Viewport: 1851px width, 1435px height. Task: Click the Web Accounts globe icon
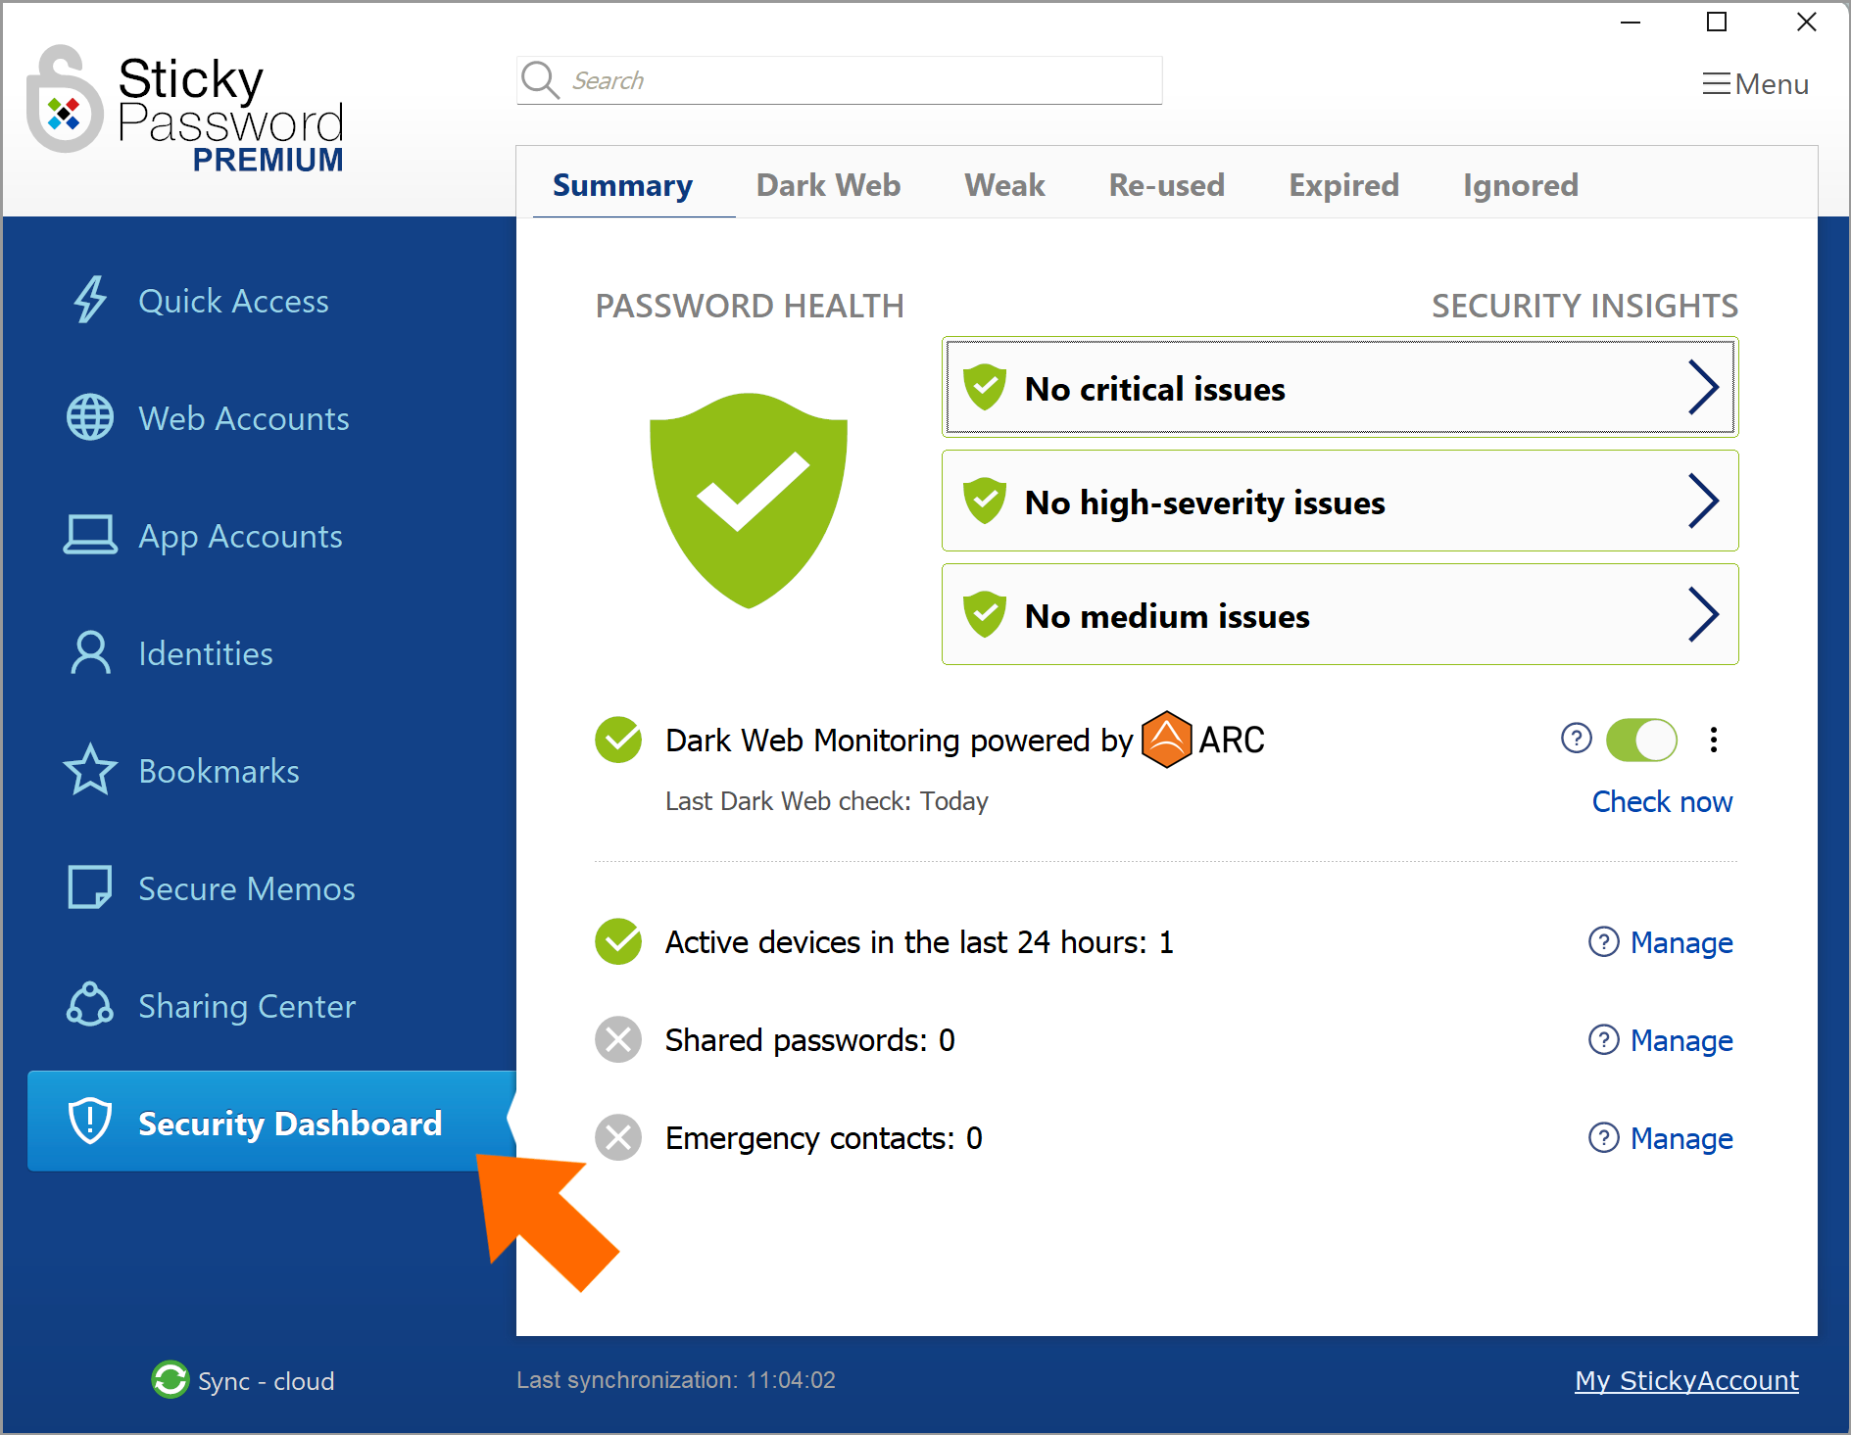pyautogui.click(x=90, y=417)
